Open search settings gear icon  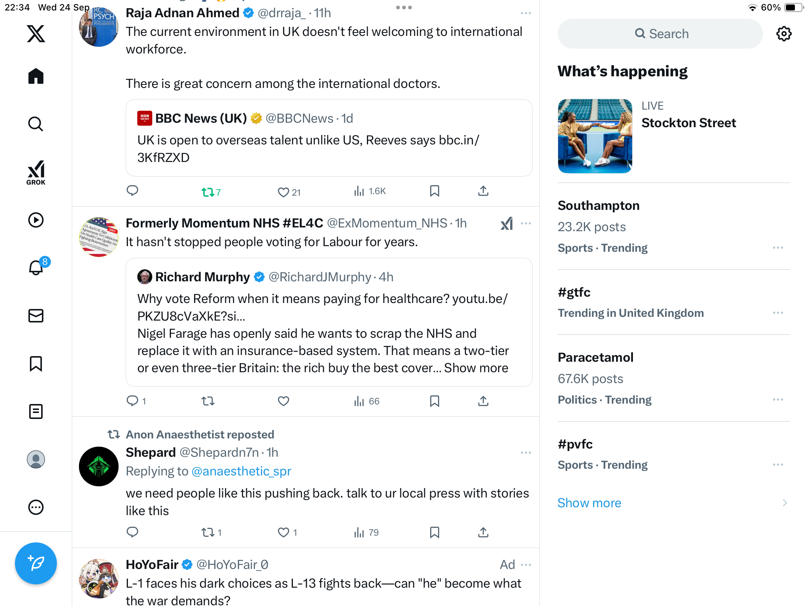(784, 34)
